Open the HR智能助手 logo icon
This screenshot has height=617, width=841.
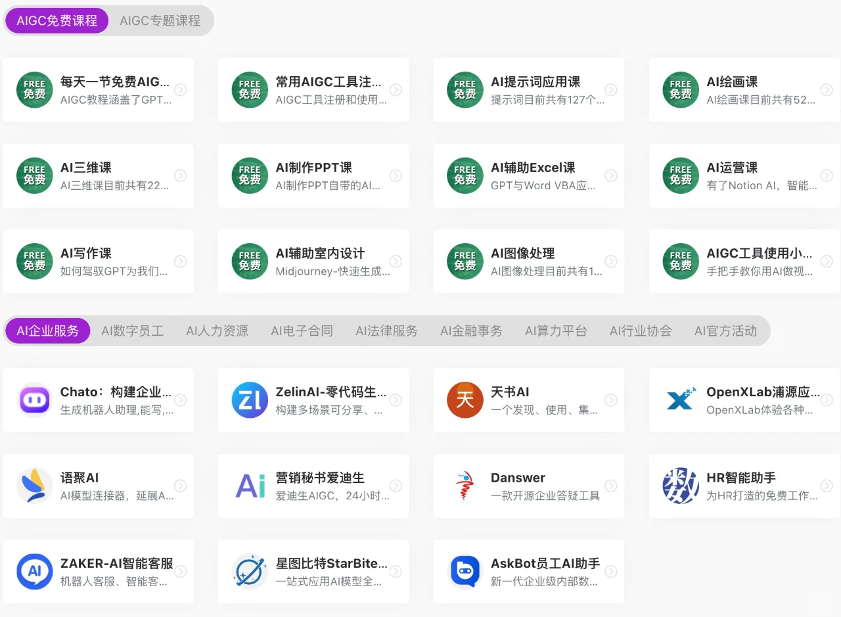pyautogui.click(x=680, y=486)
